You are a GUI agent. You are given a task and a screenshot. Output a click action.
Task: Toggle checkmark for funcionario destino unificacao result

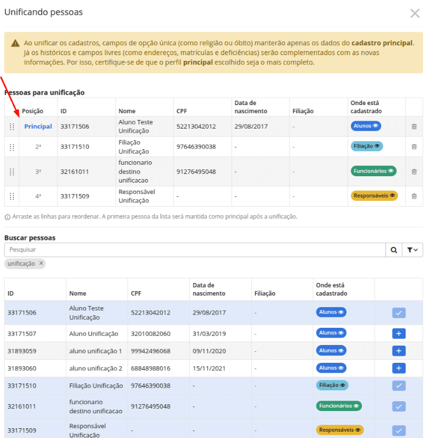click(399, 406)
